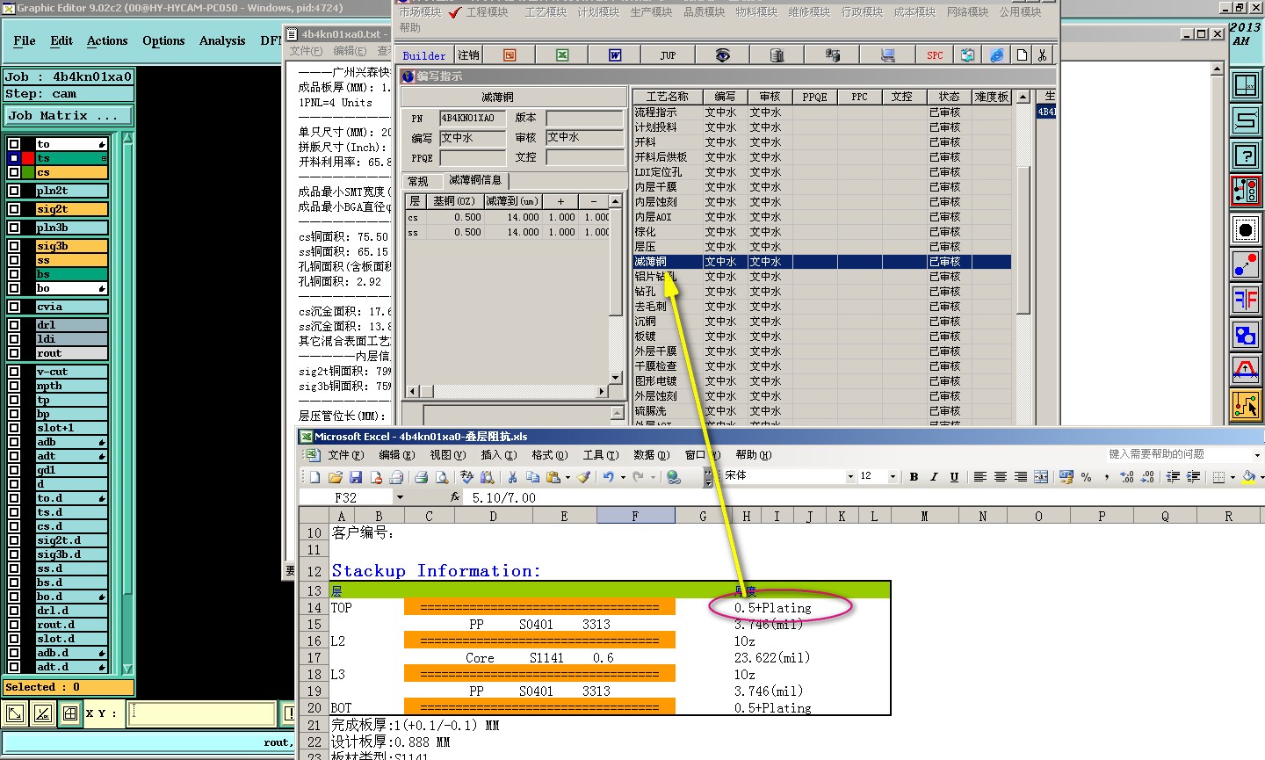Click the Underline button in Excel
The image size is (1265, 760).
coord(954,476)
